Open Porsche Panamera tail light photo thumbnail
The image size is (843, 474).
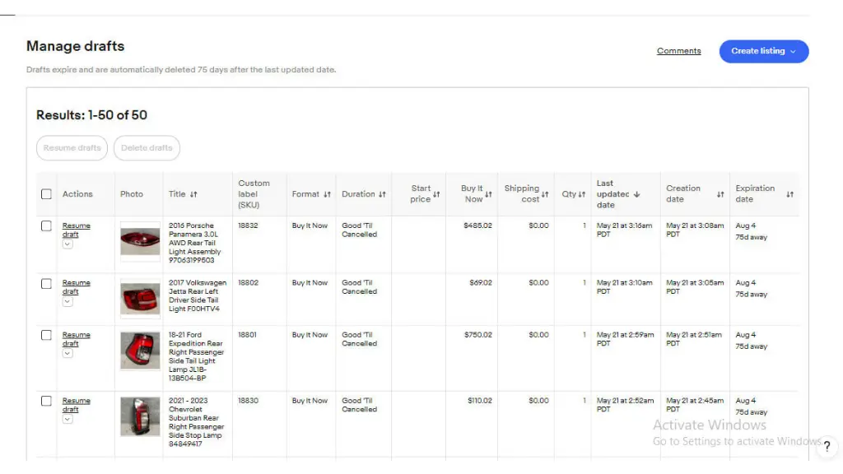click(x=140, y=241)
